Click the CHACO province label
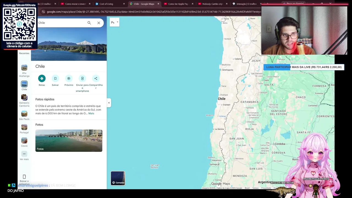This screenshot has width=352, height=198. click(x=301, y=97)
